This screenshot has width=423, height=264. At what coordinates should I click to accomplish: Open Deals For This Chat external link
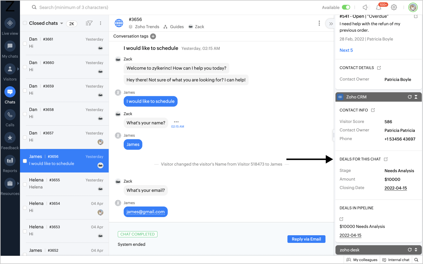[x=386, y=159]
